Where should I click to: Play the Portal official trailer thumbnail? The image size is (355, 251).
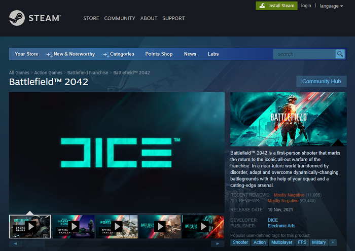point(117,226)
